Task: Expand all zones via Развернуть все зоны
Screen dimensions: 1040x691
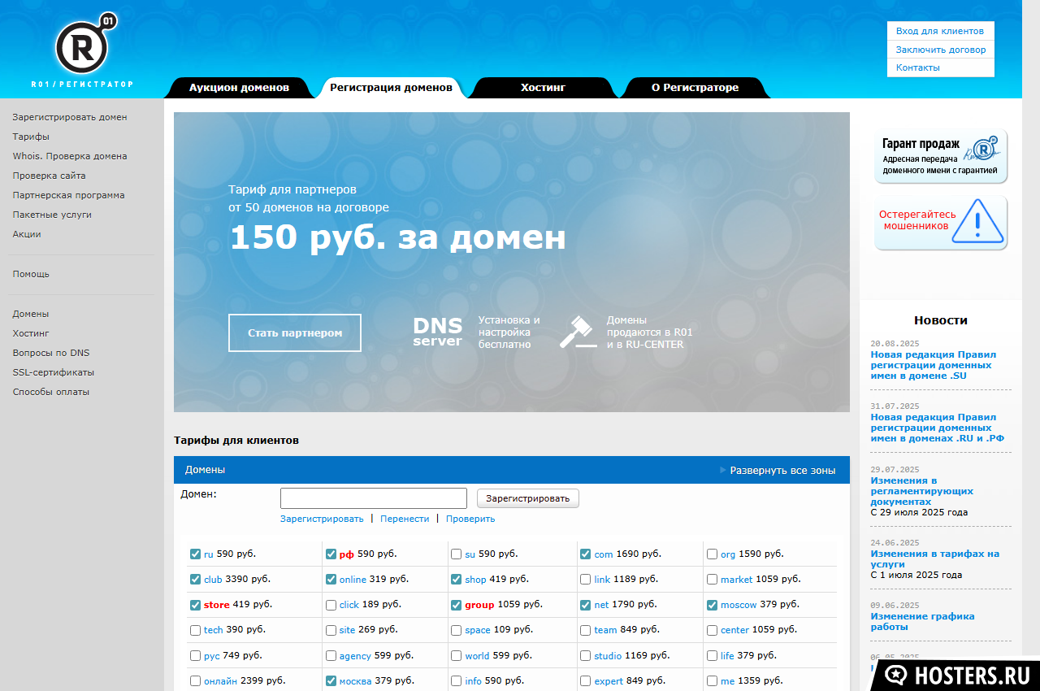Action: (782, 471)
